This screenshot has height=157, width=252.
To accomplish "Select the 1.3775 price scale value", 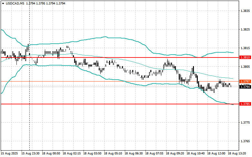I will 246,123.
